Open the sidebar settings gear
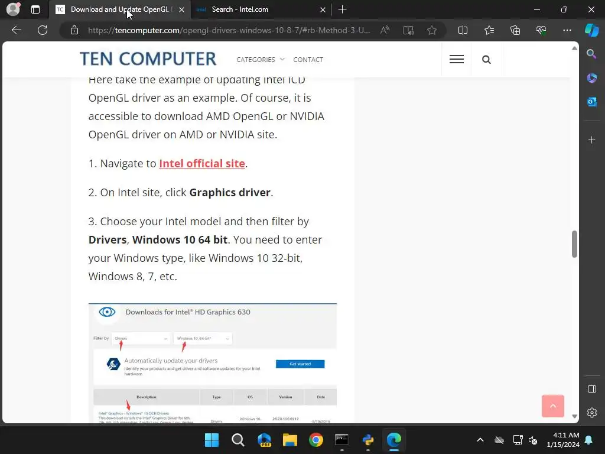 tap(591, 412)
